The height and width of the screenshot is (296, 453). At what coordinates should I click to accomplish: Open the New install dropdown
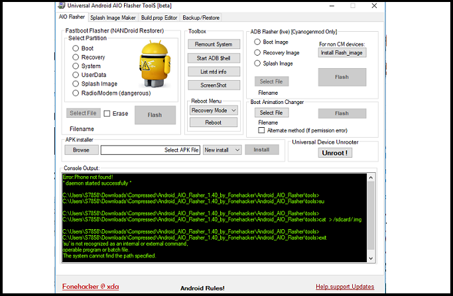point(222,150)
